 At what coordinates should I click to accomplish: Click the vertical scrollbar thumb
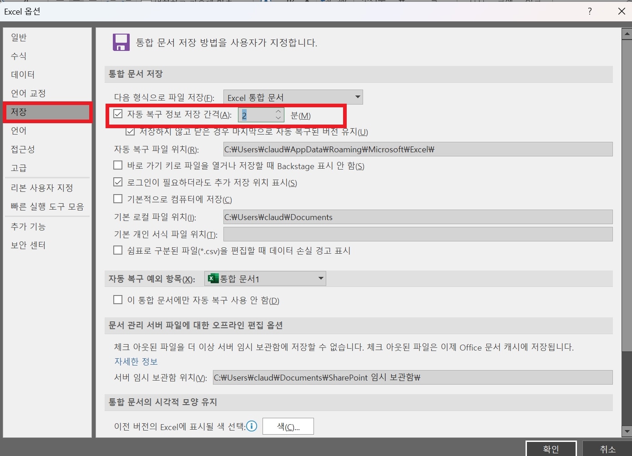coord(627,195)
